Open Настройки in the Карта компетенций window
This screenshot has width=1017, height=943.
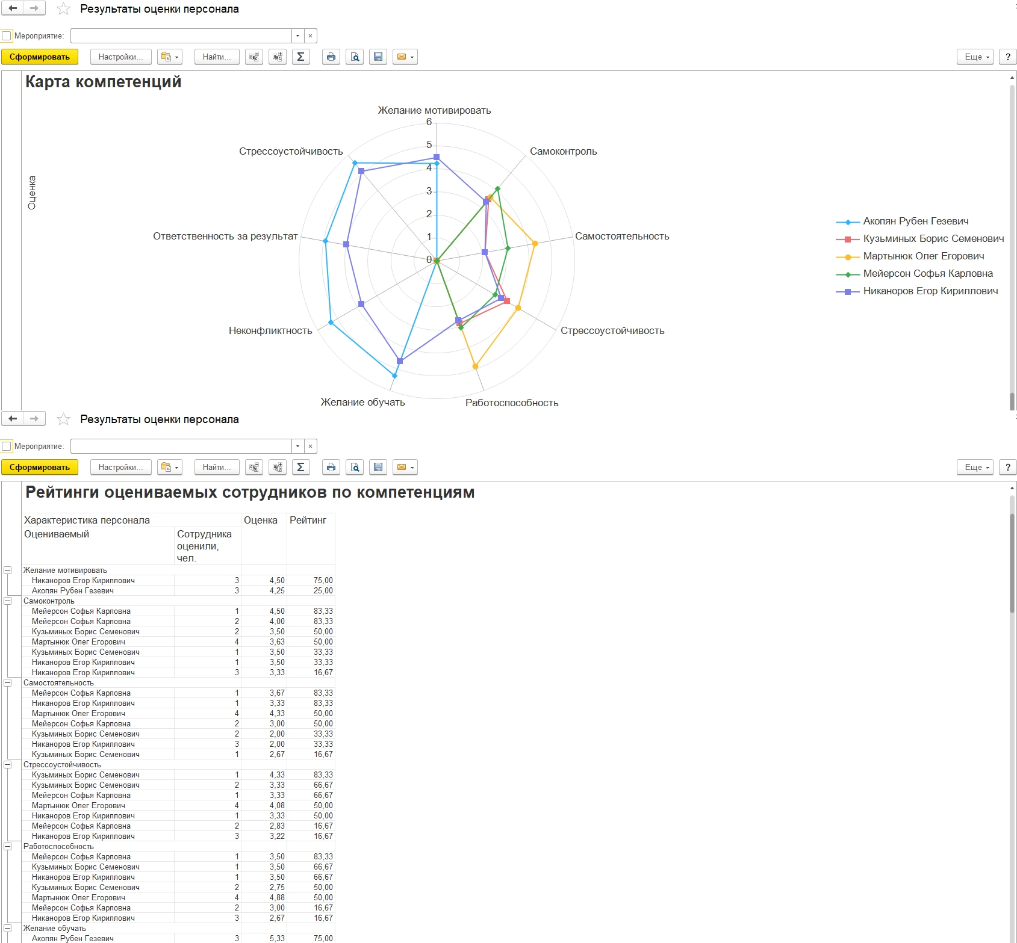click(121, 57)
